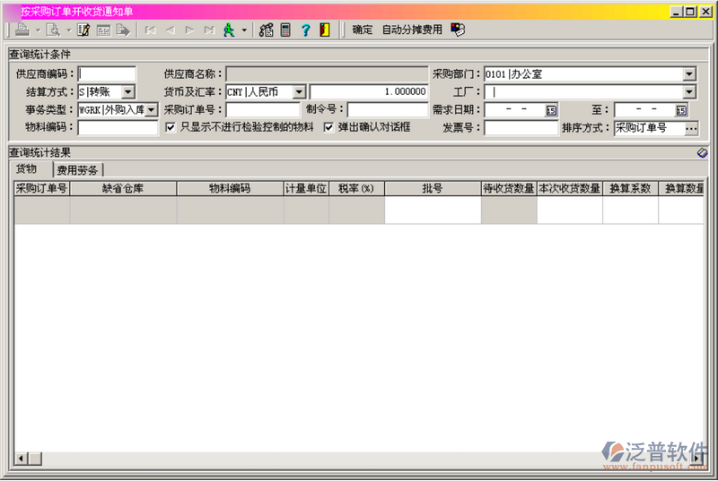
Task: Click the exit door icon
Action: click(325, 30)
